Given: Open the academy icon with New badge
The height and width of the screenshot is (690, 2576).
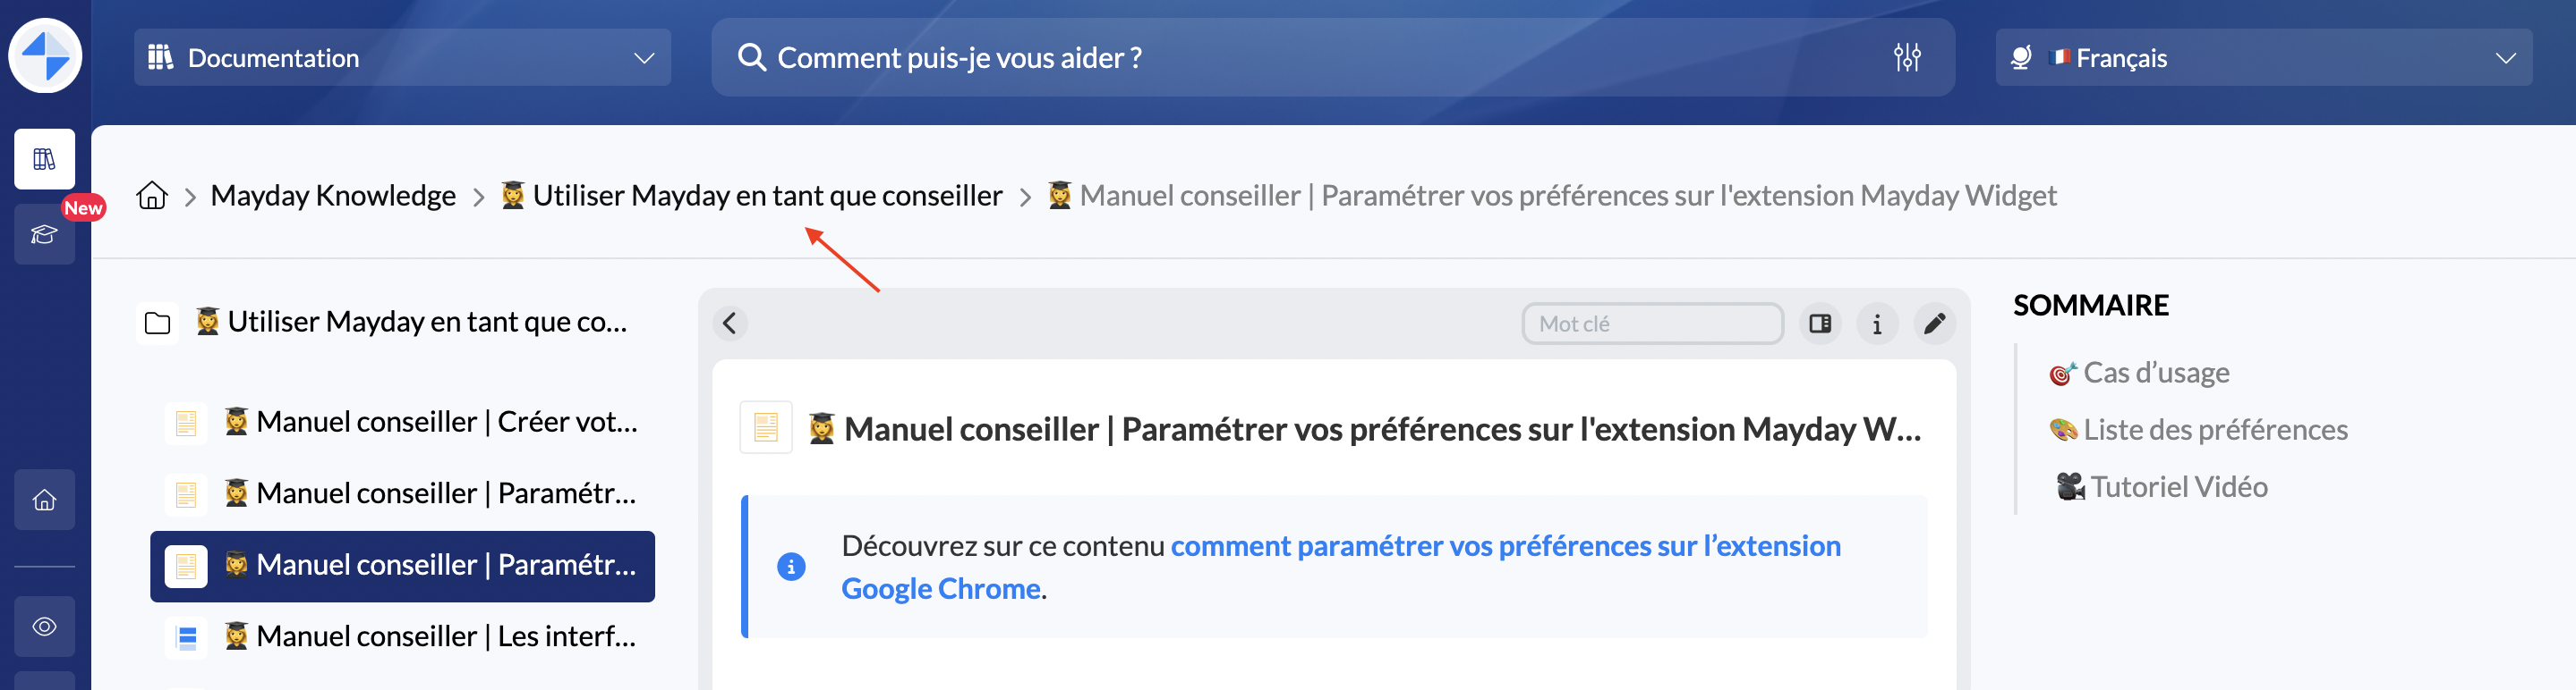Looking at the screenshot, I should click(x=45, y=235).
